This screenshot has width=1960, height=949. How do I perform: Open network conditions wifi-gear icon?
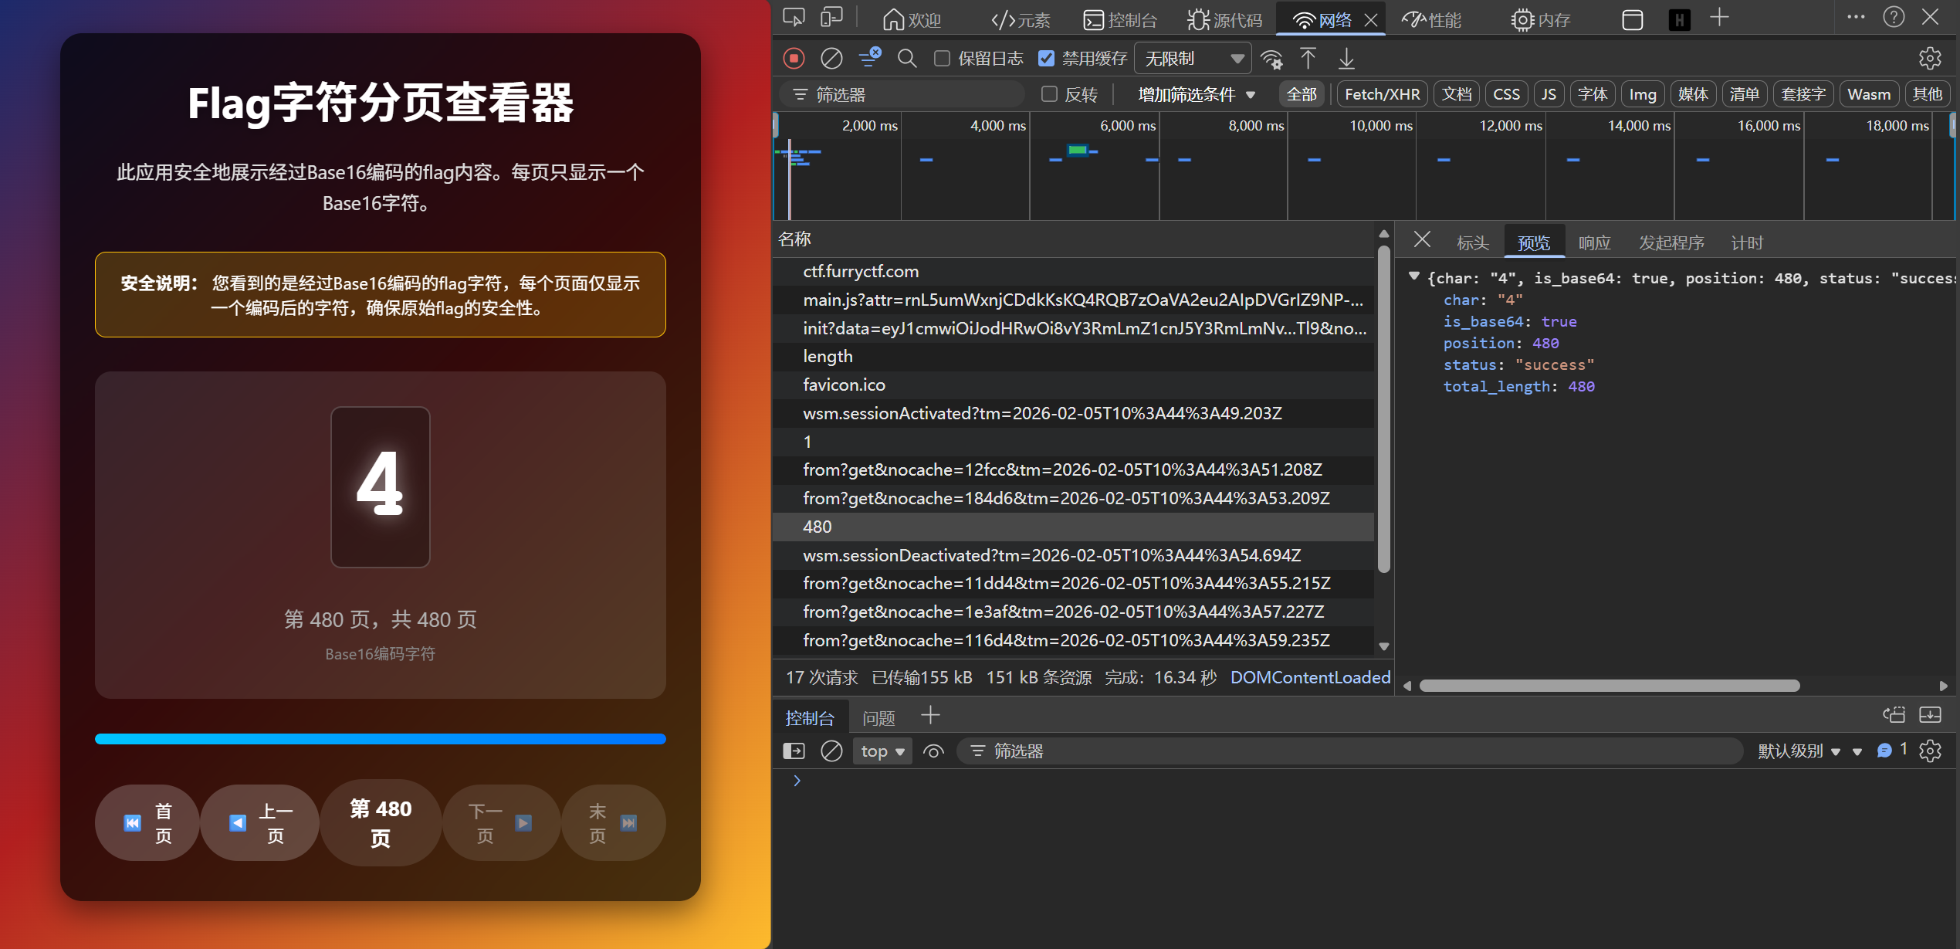point(1271,59)
